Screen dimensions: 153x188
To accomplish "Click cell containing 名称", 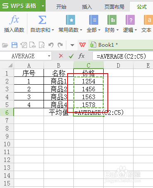I will click(x=58, y=73).
